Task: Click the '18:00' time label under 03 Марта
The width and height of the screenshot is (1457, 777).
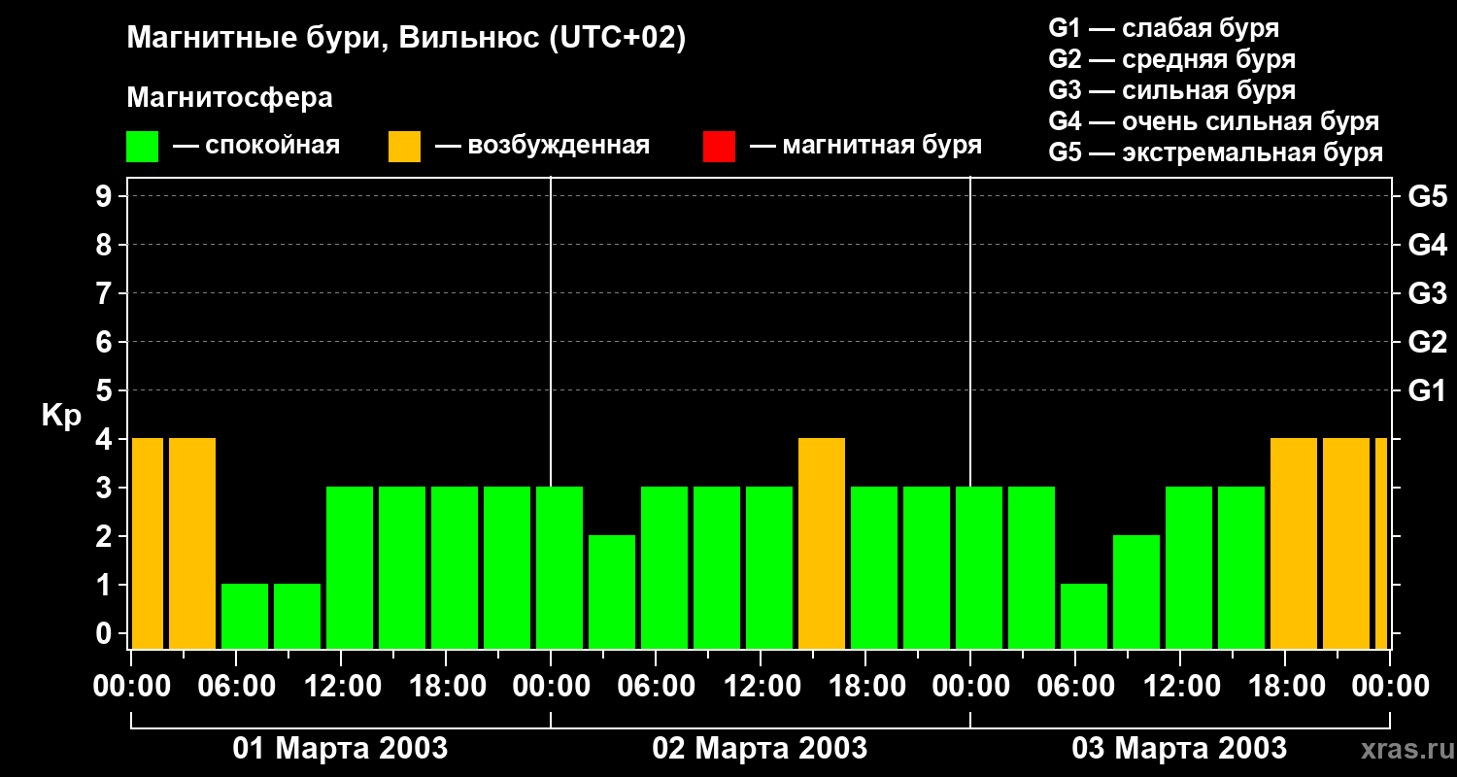Action: tap(1285, 686)
